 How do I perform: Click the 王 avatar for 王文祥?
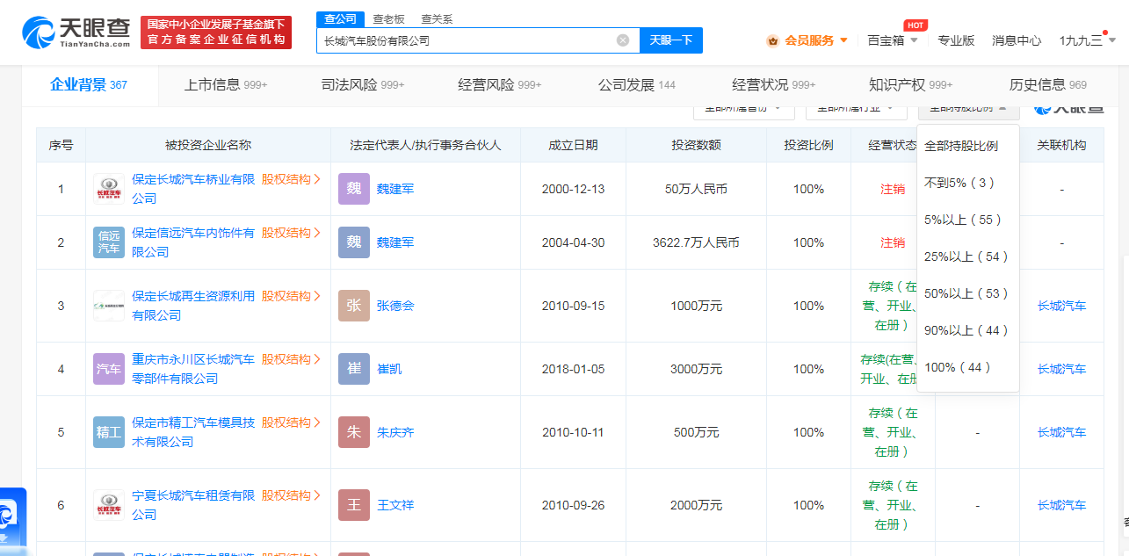click(354, 505)
